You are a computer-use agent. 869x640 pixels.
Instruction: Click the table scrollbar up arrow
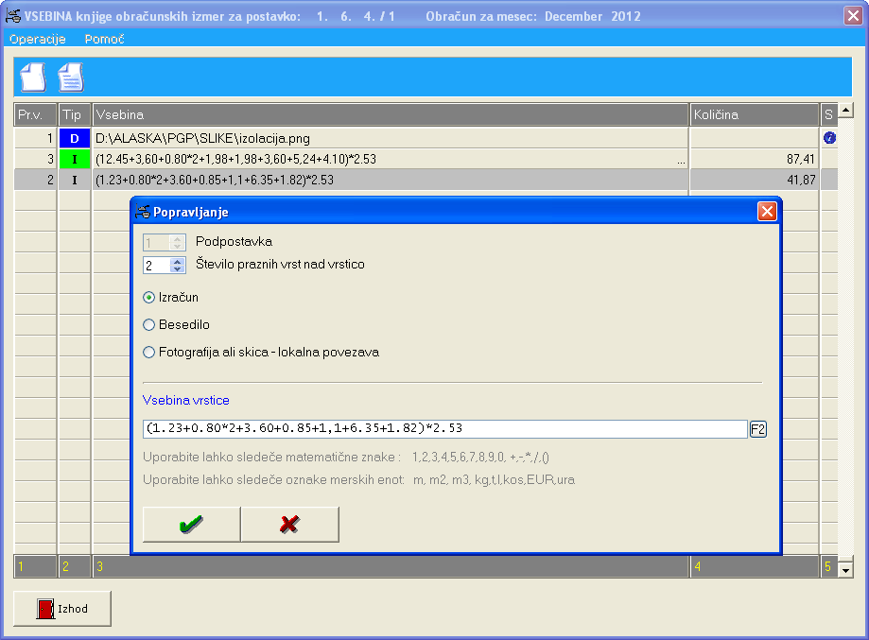click(x=846, y=110)
